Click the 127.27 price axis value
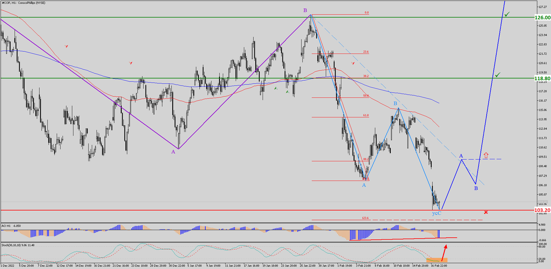The width and height of the screenshot is (551, 269). coord(542,7)
